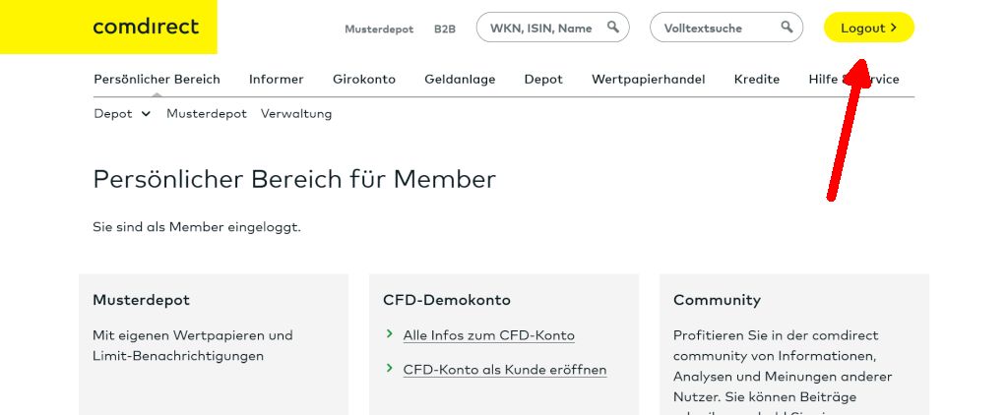Click the comdirect logo
The width and height of the screenshot is (1008, 415).
[x=146, y=27]
